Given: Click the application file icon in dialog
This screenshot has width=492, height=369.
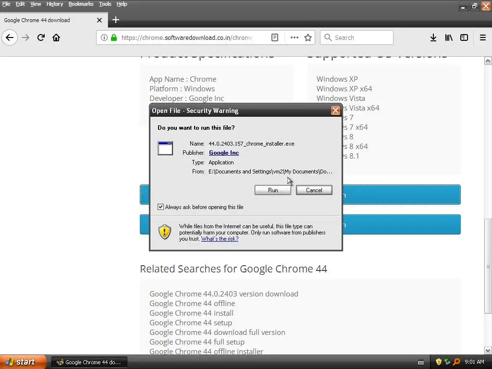Looking at the screenshot, I should point(165,148).
